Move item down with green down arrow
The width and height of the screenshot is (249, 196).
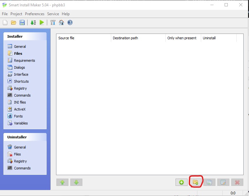pos(76,182)
